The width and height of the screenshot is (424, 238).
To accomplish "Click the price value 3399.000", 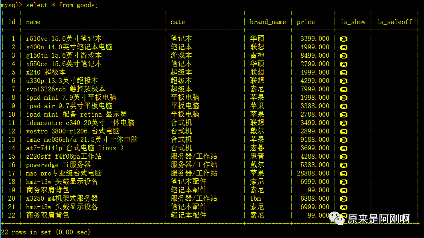I will 315,38.
